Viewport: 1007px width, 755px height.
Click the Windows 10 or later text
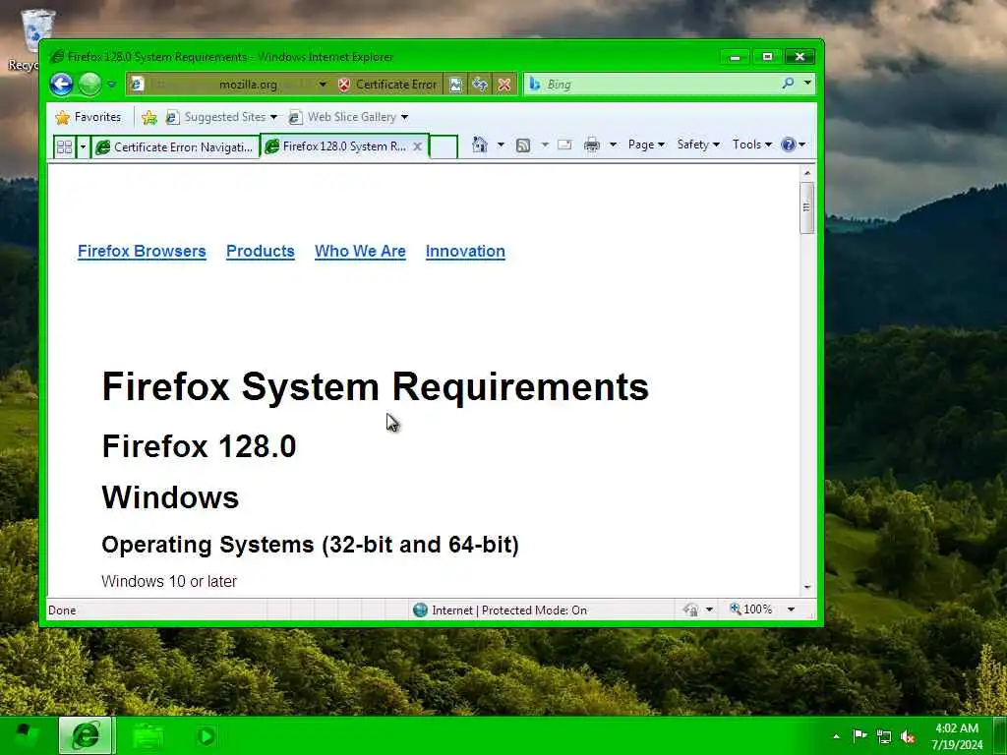pos(169,581)
